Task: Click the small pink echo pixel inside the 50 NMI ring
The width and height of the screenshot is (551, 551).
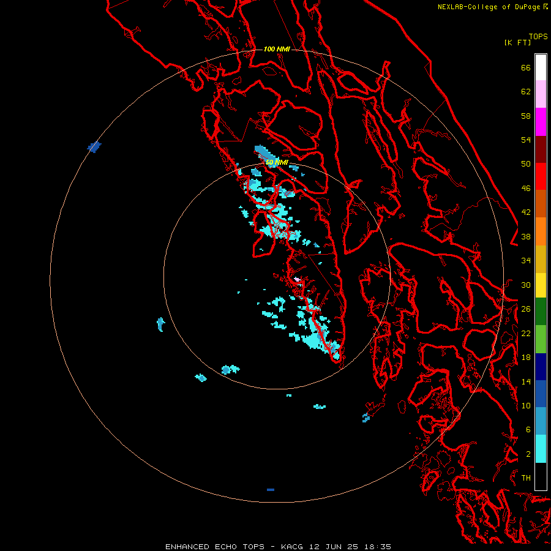Action: pos(297,279)
